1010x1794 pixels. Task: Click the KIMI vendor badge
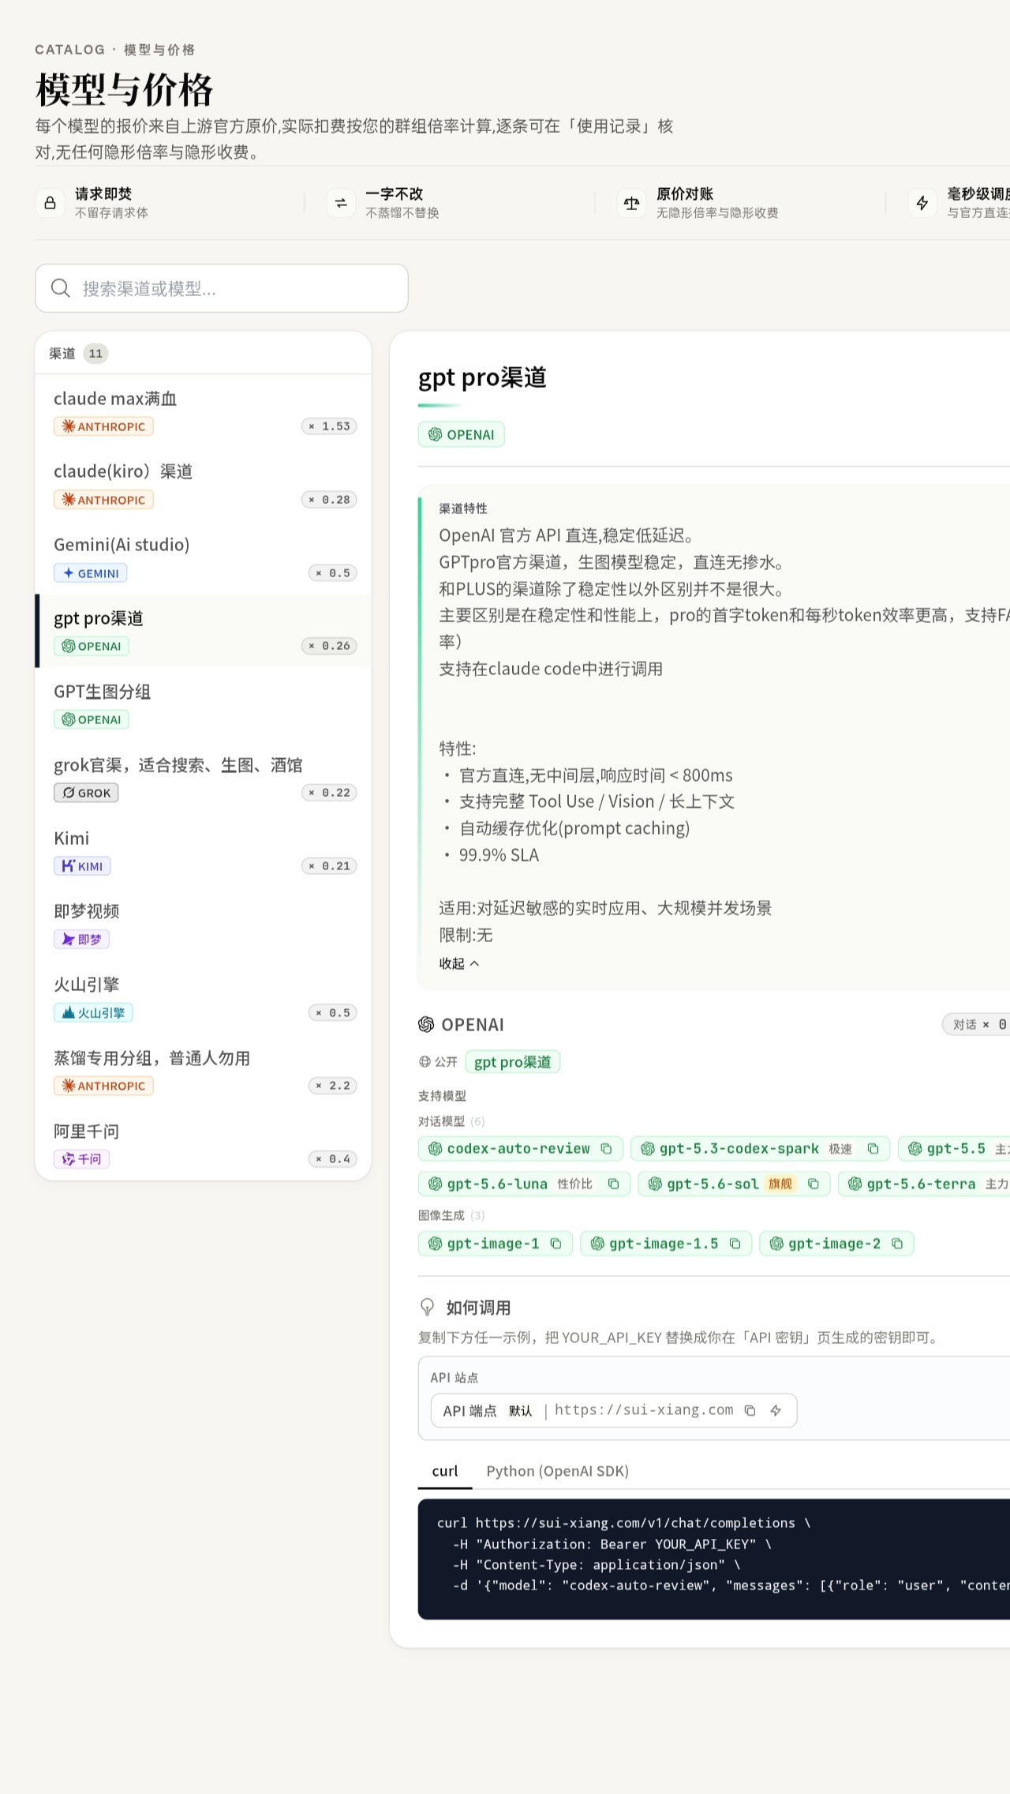82,866
